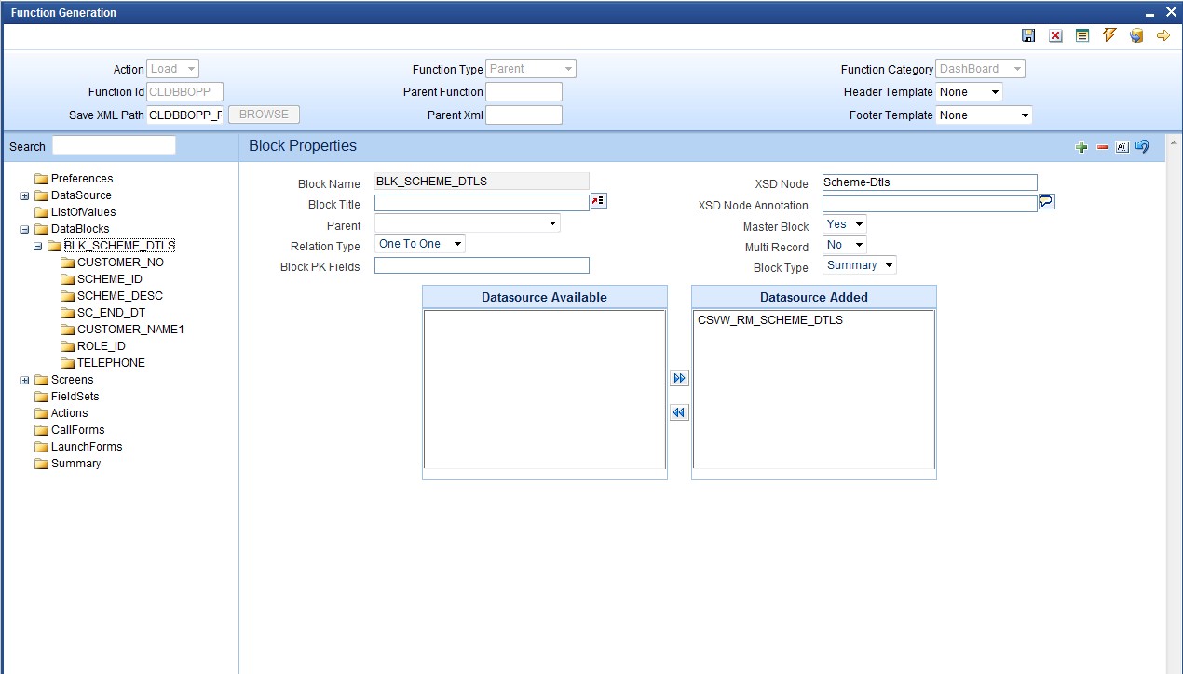
Task: Click the database deploy cylinder icon
Action: (1136, 35)
